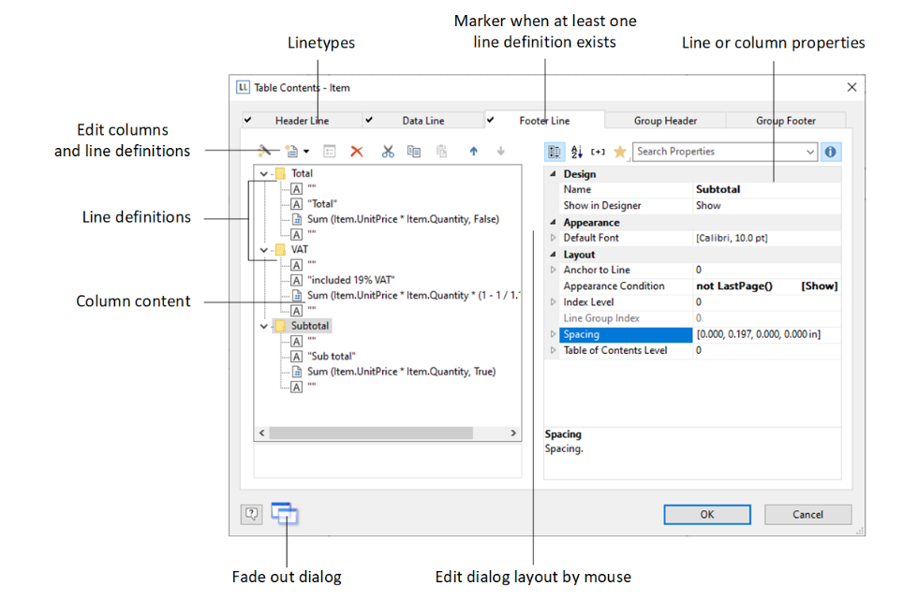Click the blue info icon beside search
Image resolution: width=903 pixels, height=601 pixels.
(830, 152)
